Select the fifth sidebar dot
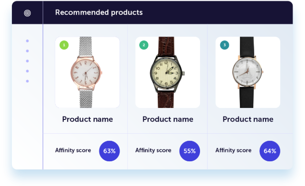Image resolution: width=305 pixels, height=186 pixels. 28,81
